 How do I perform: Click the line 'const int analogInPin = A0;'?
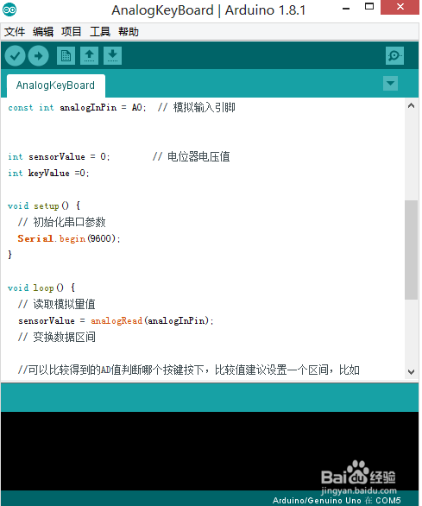click(x=77, y=107)
